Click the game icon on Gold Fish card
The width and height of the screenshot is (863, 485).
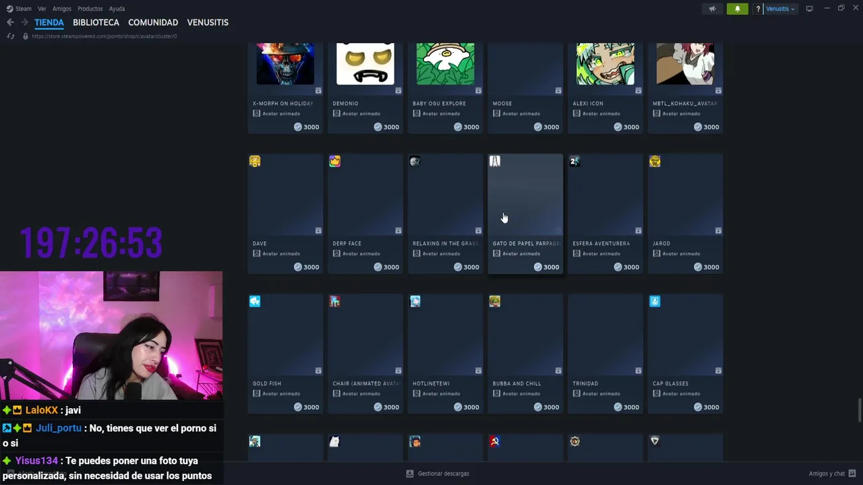pyautogui.click(x=255, y=301)
